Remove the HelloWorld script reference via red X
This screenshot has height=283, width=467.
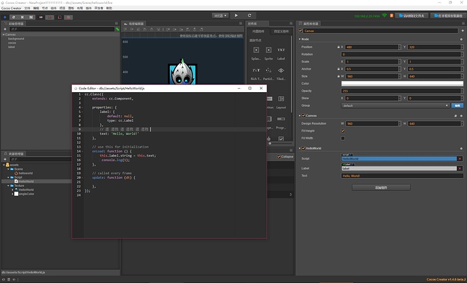[460, 158]
